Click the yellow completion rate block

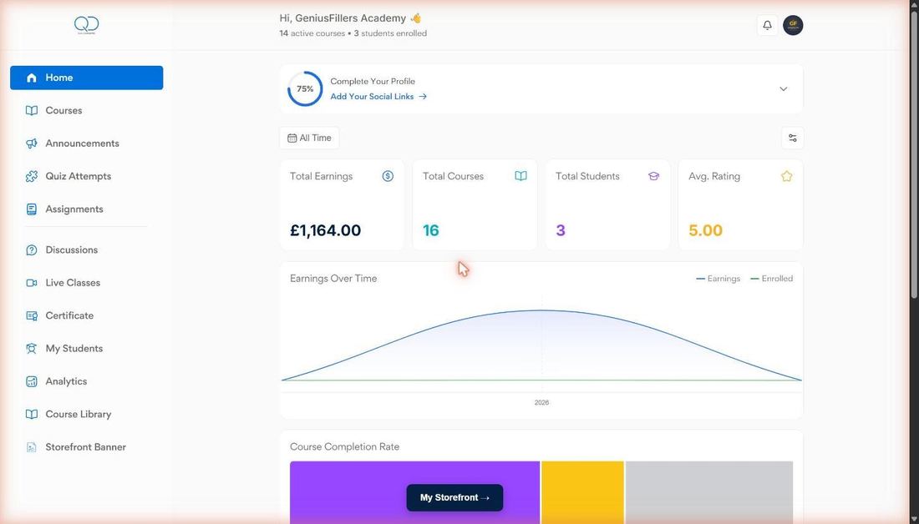click(x=582, y=492)
